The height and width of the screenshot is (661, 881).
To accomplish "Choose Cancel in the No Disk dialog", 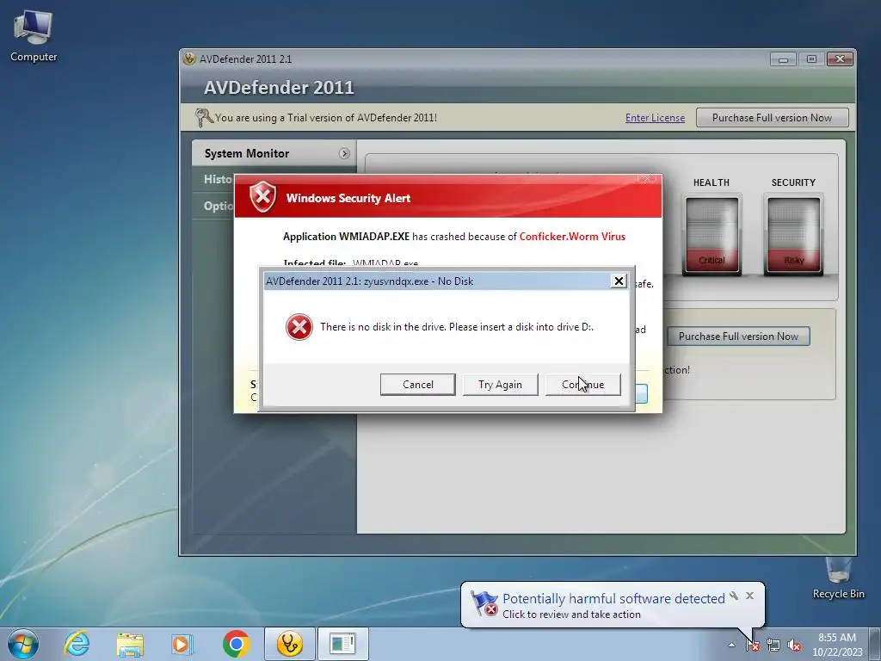I will tap(418, 385).
